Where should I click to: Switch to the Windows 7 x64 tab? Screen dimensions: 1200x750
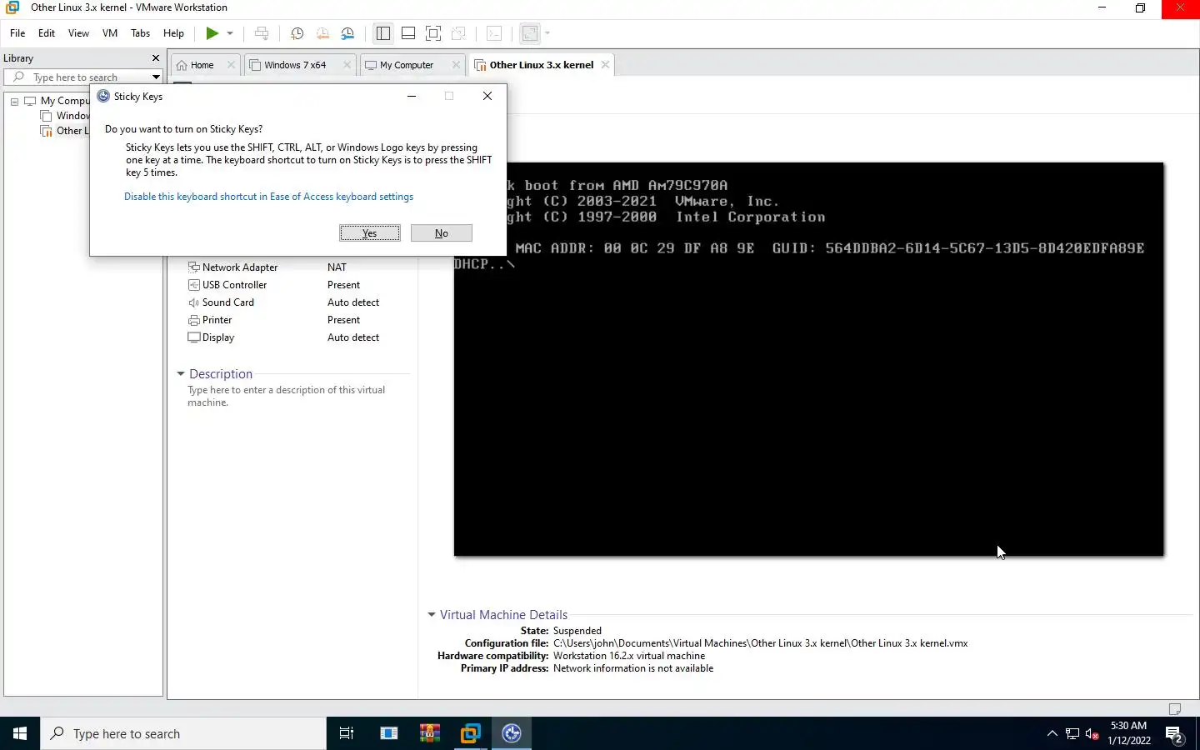[x=295, y=65]
